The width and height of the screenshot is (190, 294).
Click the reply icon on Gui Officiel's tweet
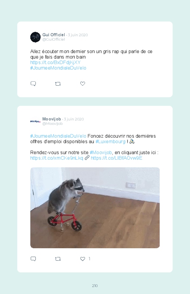(x=33, y=83)
